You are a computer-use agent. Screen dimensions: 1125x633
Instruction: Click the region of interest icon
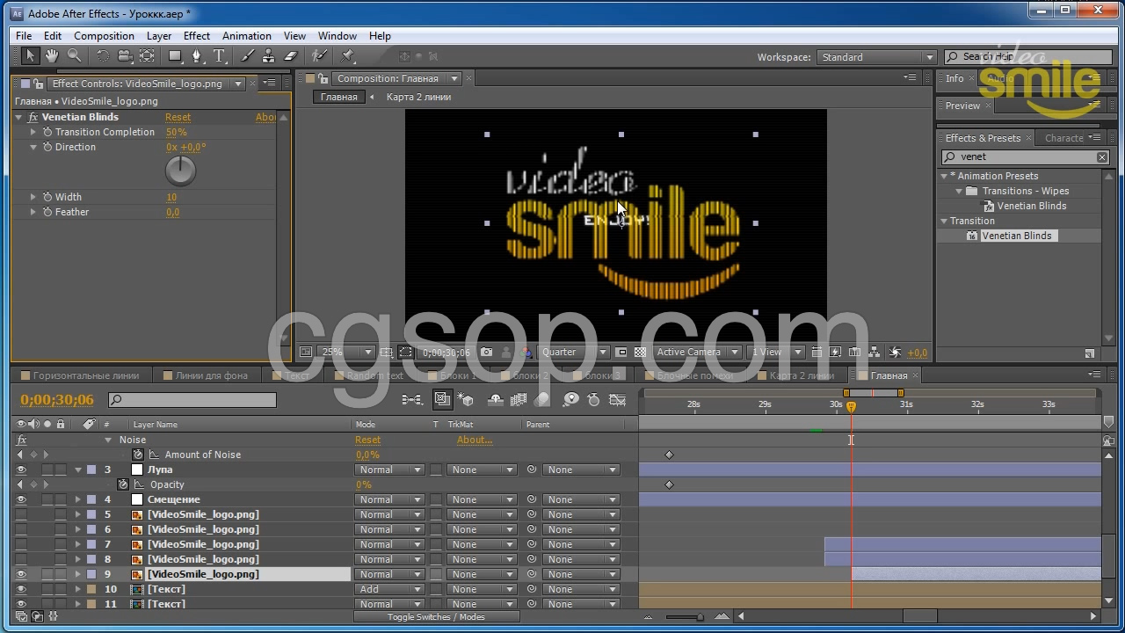(x=622, y=353)
